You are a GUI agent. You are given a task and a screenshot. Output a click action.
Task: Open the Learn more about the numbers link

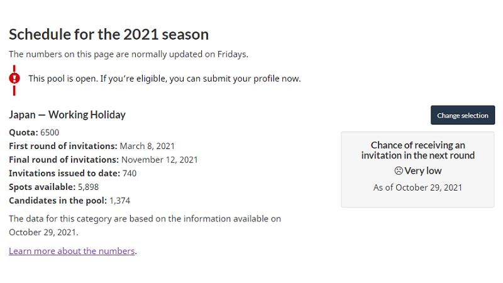tap(72, 251)
